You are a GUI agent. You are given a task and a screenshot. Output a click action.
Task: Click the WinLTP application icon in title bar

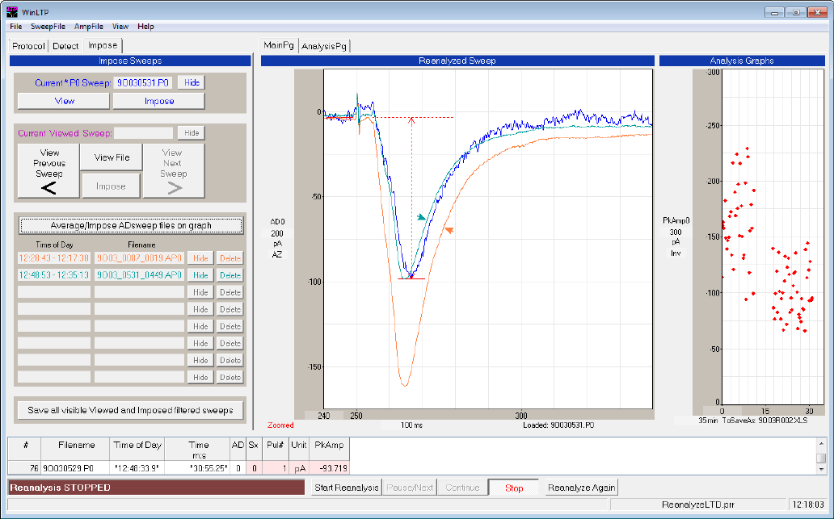(x=10, y=12)
